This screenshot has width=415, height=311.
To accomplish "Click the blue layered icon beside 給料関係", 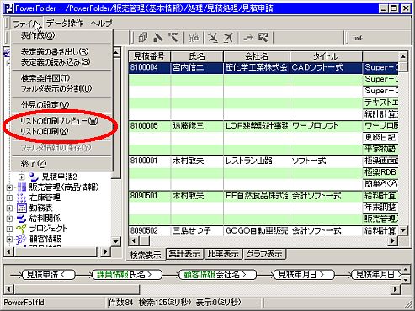I will pos(22,219).
